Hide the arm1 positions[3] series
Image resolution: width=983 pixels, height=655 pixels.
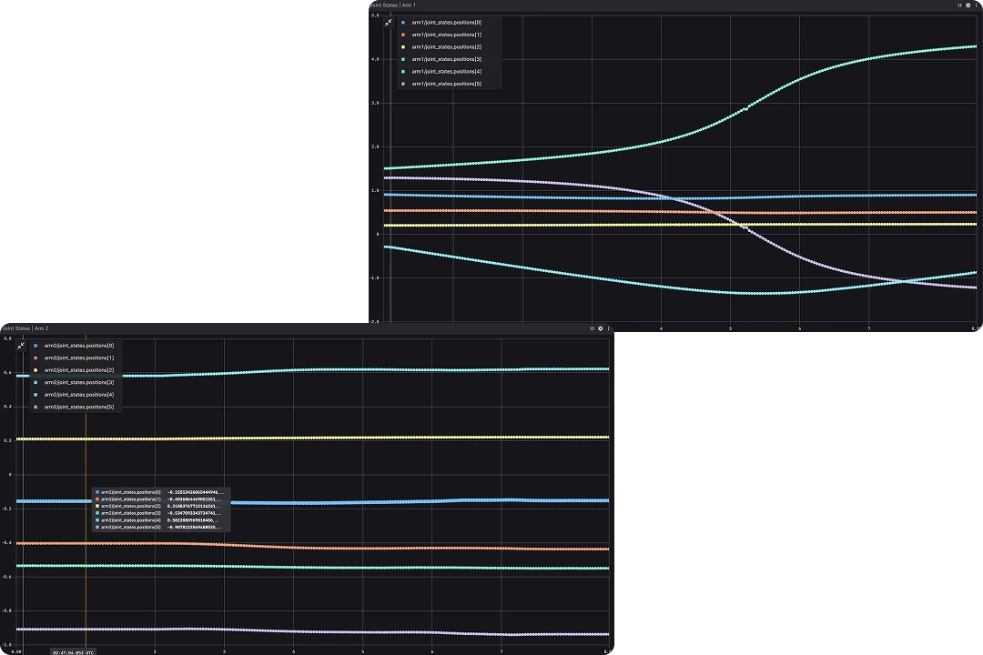(x=403, y=59)
